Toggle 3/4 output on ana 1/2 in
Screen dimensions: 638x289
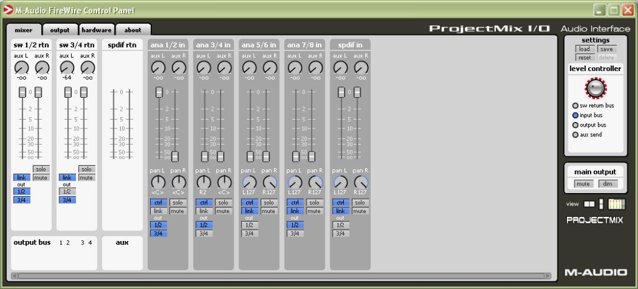point(158,233)
